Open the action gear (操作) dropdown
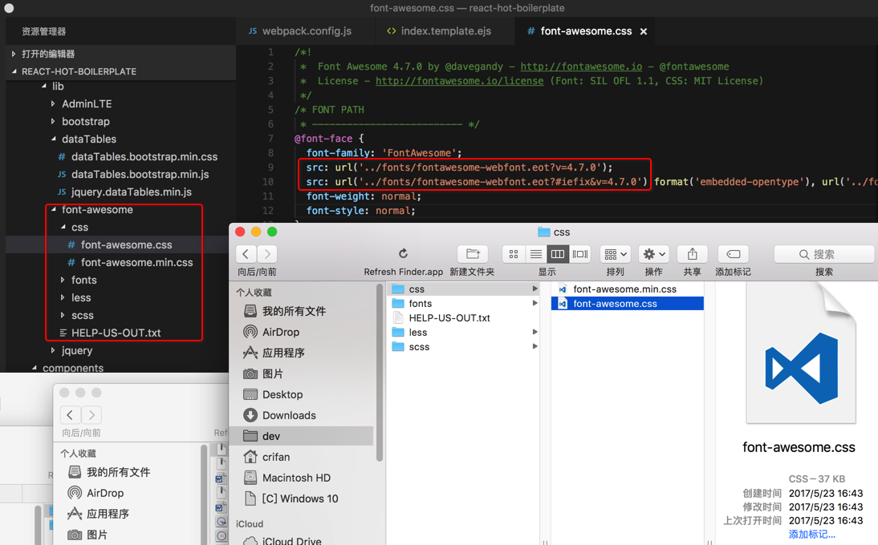The image size is (878, 545). click(654, 254)
